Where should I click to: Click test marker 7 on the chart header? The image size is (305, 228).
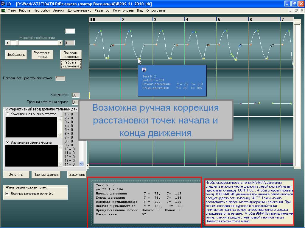click(x=283, y=19)
